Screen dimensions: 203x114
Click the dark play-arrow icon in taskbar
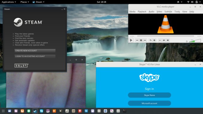point(61,111)
